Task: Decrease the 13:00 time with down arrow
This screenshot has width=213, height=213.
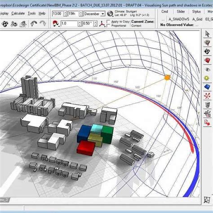Action: (65, 15)
